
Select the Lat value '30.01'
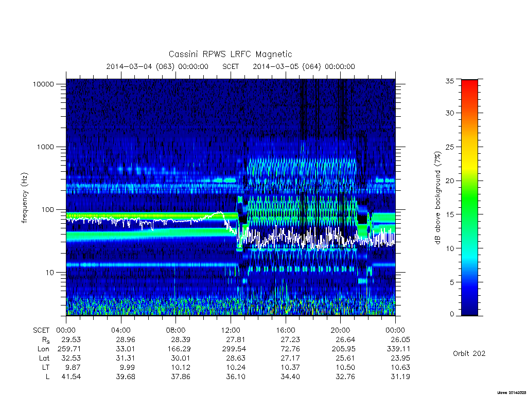[181, 358]
